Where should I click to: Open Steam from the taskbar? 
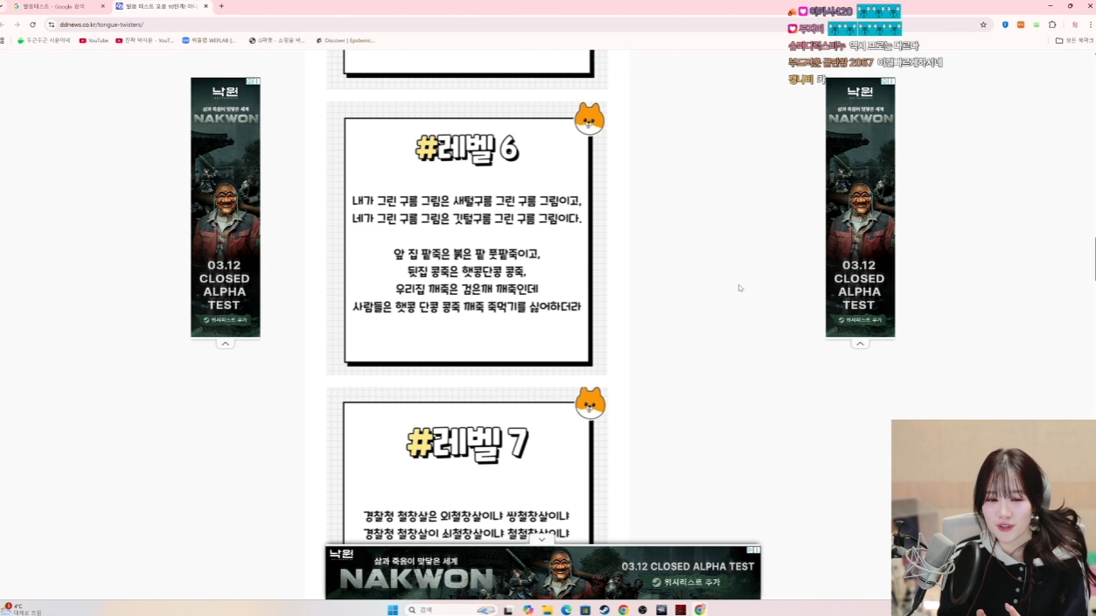click(604, 610)
